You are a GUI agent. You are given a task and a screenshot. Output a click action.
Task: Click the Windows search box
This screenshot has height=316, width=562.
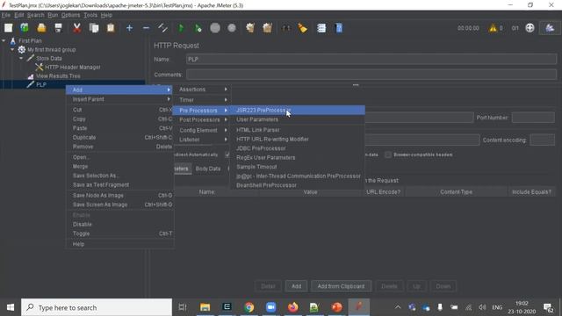click(97, 307)
